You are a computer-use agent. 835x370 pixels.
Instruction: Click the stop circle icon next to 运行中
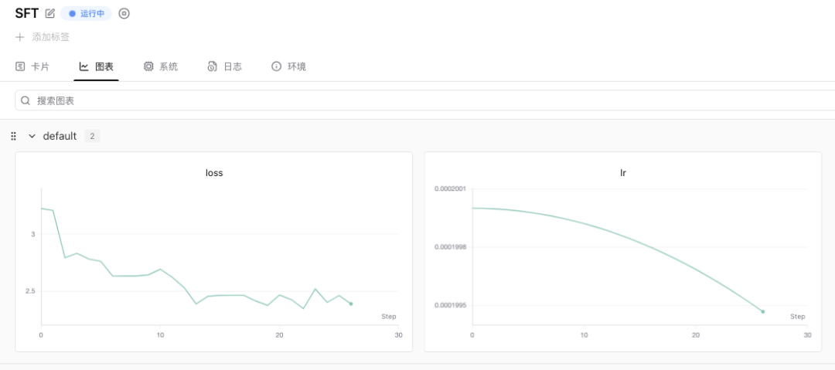click(x=124, y=13)
